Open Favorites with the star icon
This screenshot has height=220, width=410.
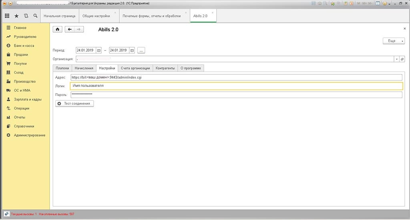point(16,16)
